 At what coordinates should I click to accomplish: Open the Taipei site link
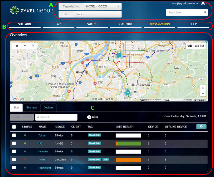[42, 160]
